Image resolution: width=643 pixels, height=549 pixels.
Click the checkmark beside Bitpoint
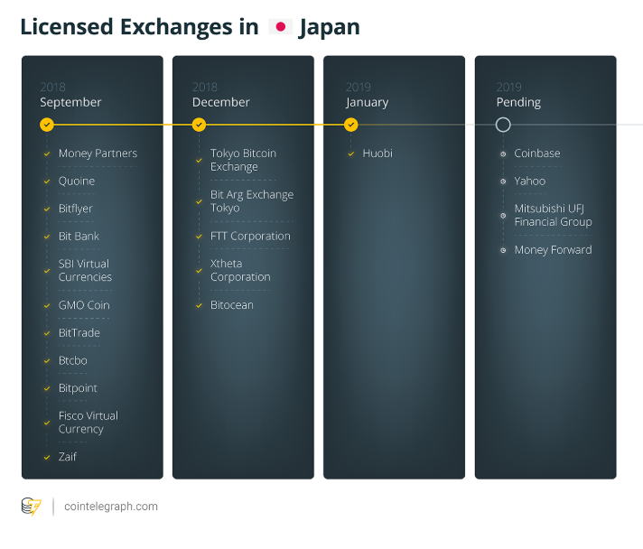[x=47, y=388]
